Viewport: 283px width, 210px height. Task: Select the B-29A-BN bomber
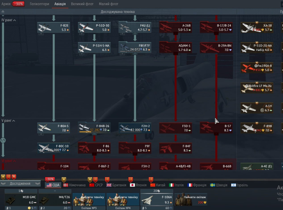click(216, 47)
